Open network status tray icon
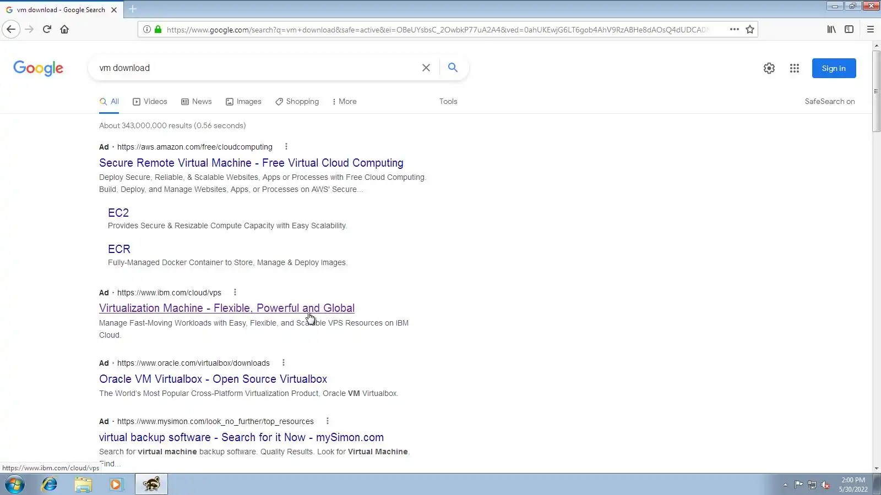 click(812, 485)
